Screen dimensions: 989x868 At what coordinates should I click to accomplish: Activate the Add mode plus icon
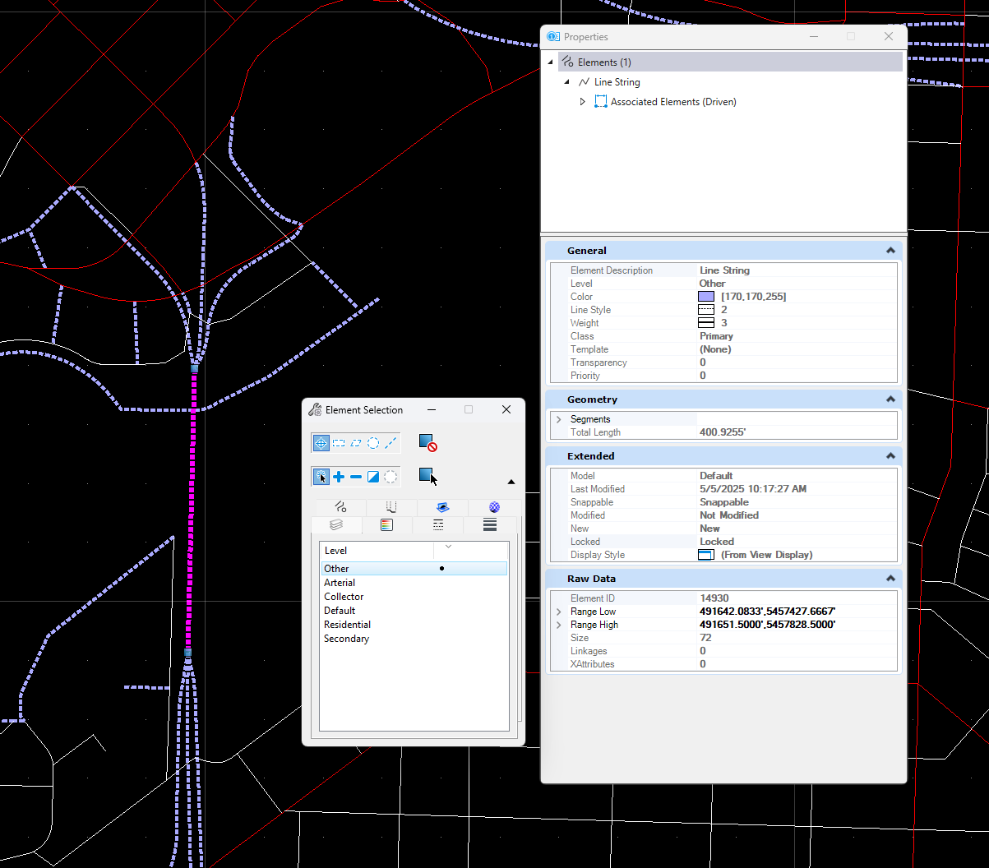tap(339, 477)
